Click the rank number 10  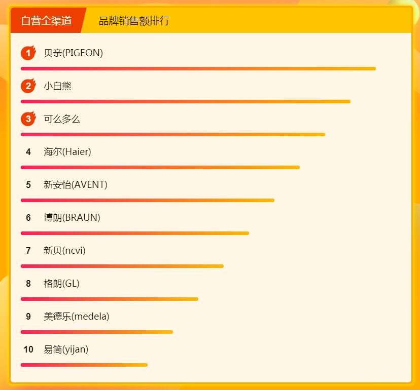point(28,349)
